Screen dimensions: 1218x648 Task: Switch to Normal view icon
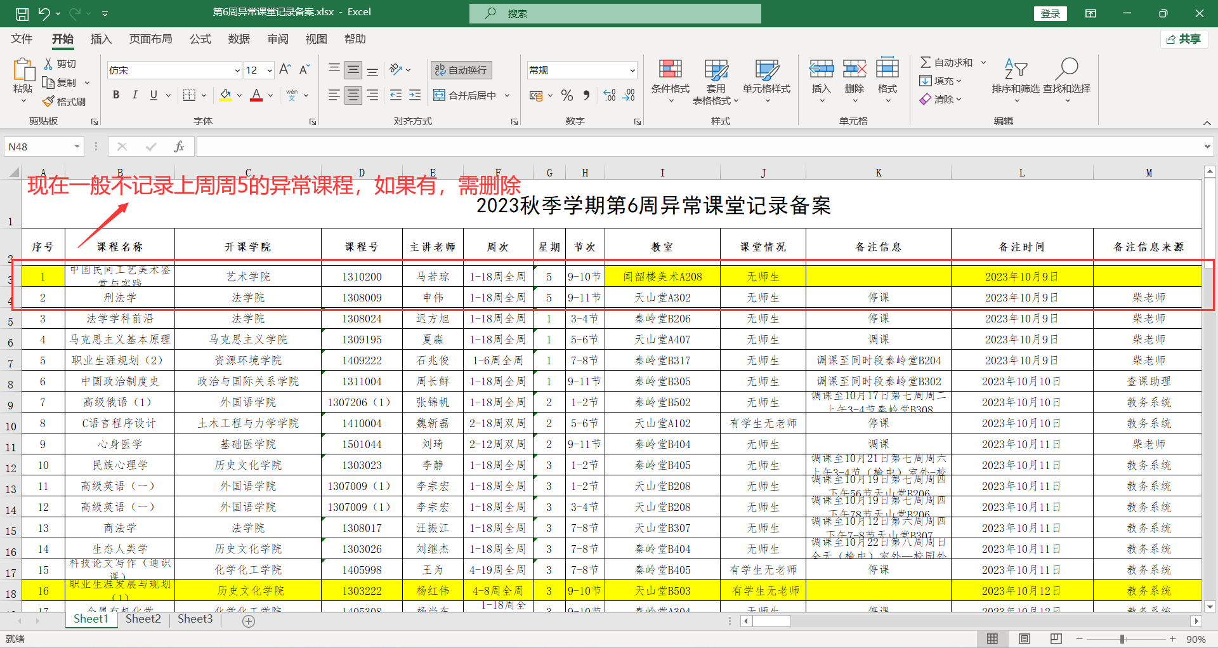click(993, 638)
